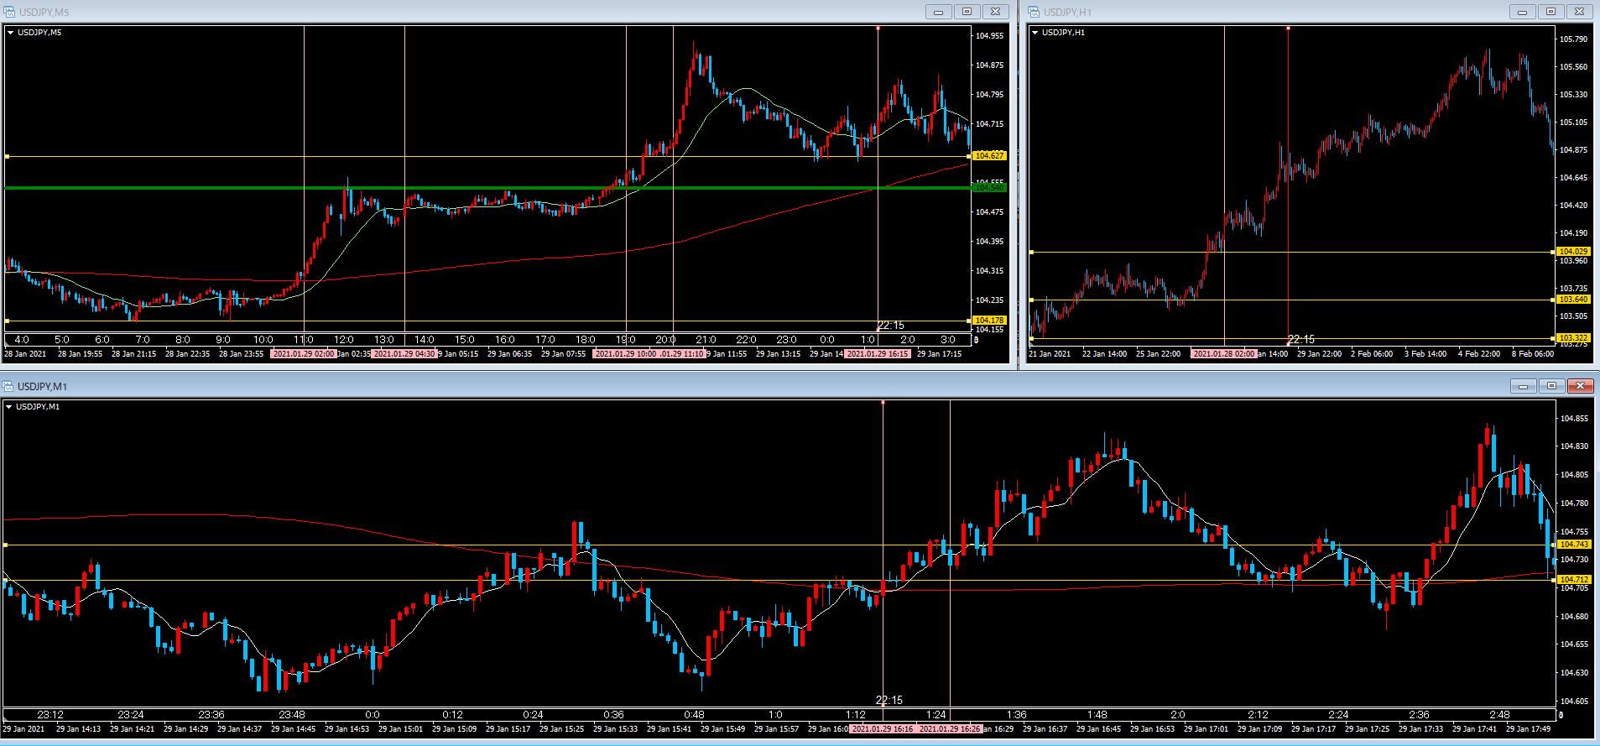Restore the USDJPY,M5 chart window
The height and width of the screenshot is (746, 1600).
967,12
